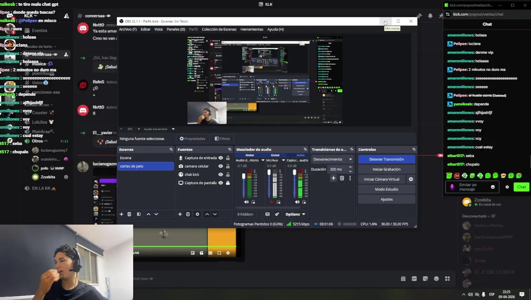Viewport: 531px width, 300px height.
Task: Send message with green Chat button
Action: (x=521, y=187)
